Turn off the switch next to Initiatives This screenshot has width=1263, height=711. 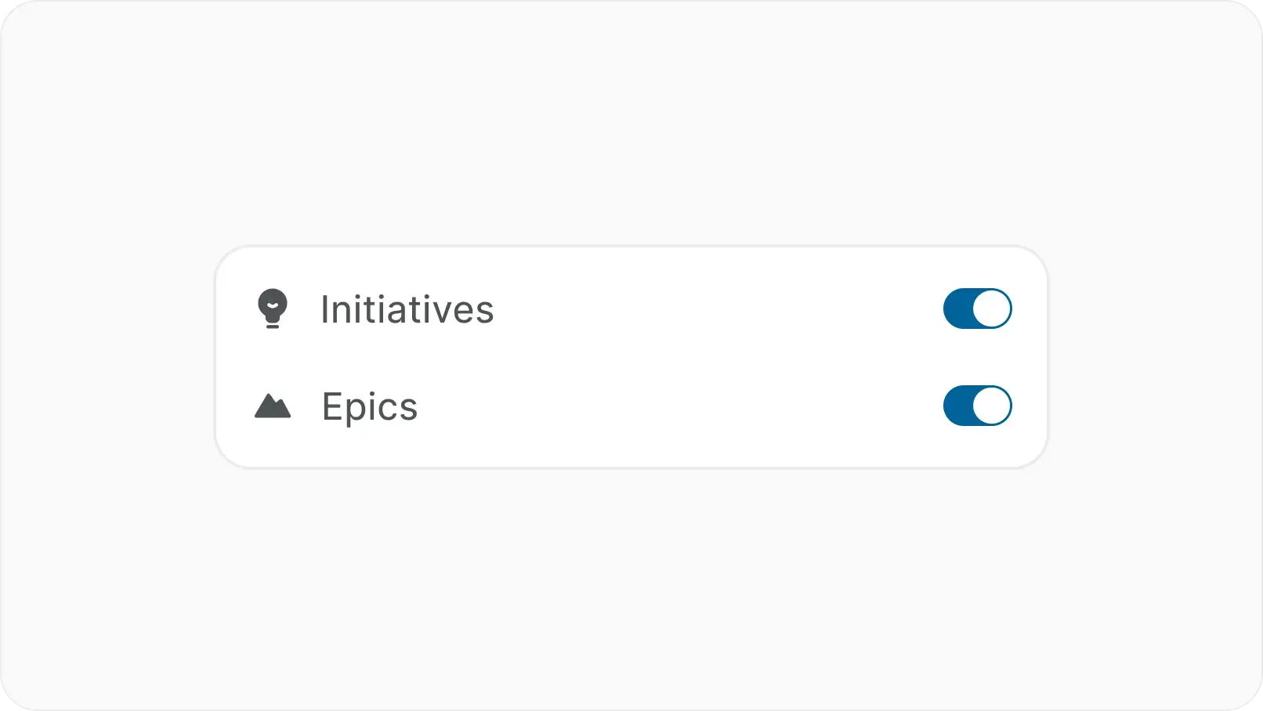977,309
